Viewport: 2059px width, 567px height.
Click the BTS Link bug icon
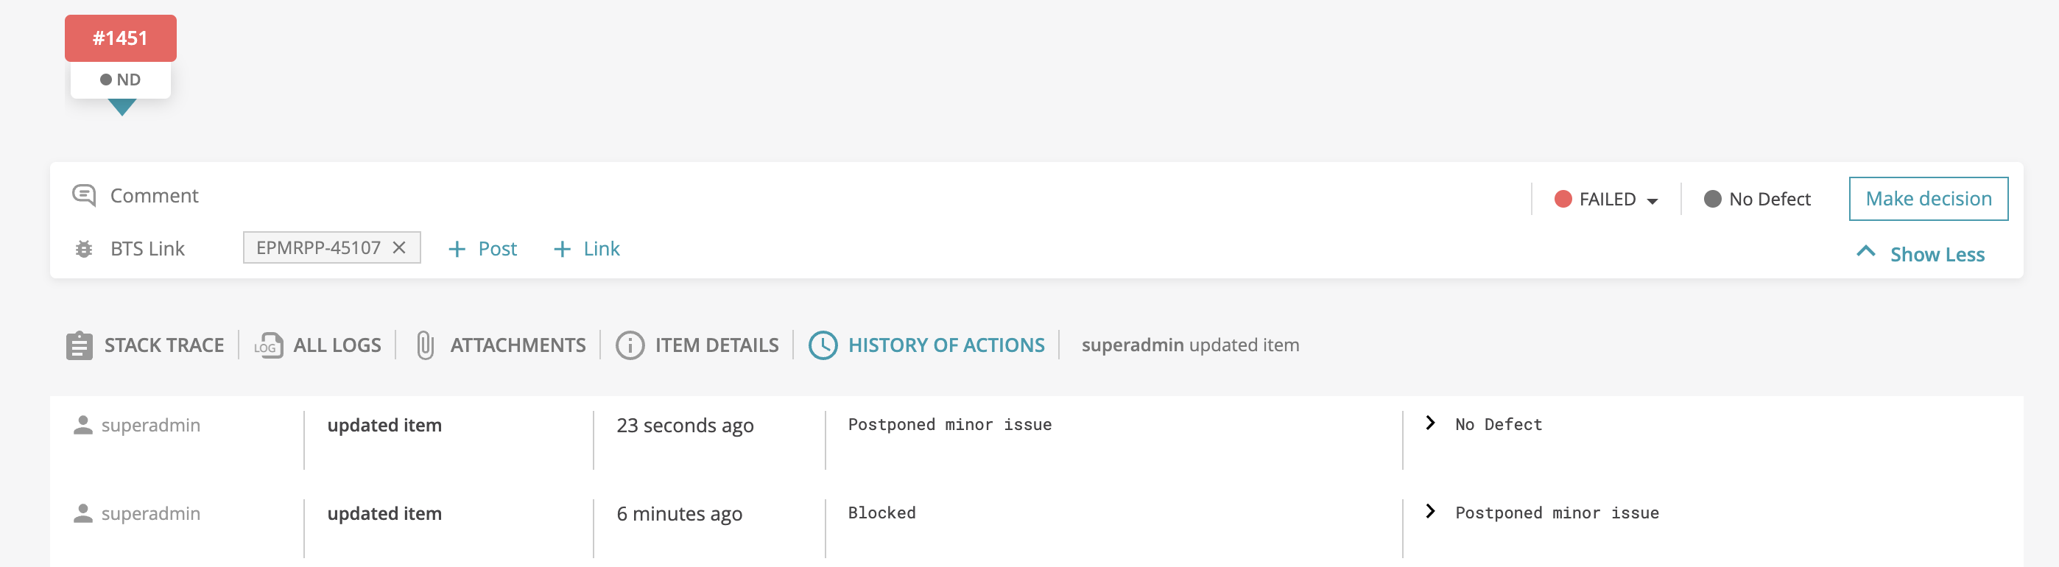(83, 249)
